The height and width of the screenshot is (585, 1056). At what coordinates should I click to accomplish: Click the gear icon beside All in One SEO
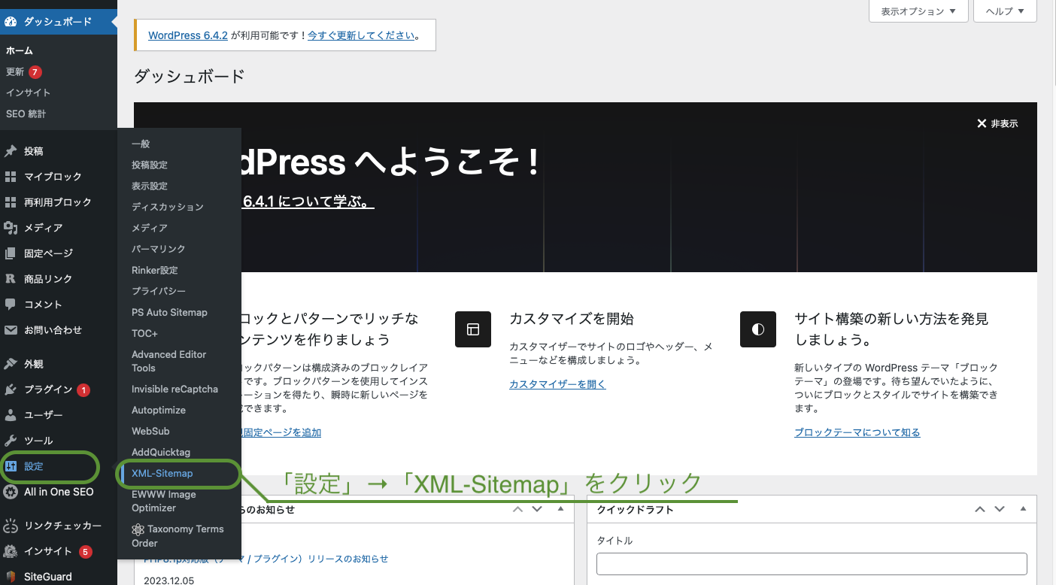11,492
